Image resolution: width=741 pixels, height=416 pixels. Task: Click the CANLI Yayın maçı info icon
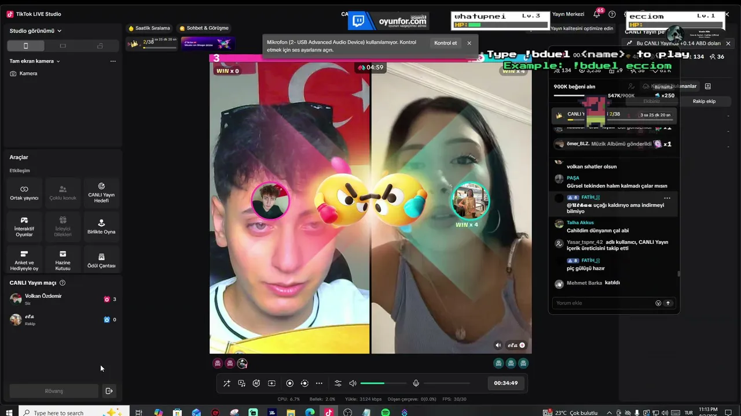(x=63, y=283)
